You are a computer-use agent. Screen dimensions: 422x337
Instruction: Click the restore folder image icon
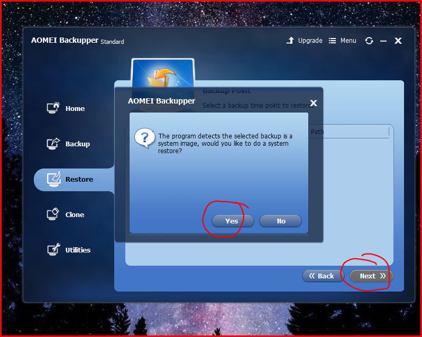coord(162,74)
